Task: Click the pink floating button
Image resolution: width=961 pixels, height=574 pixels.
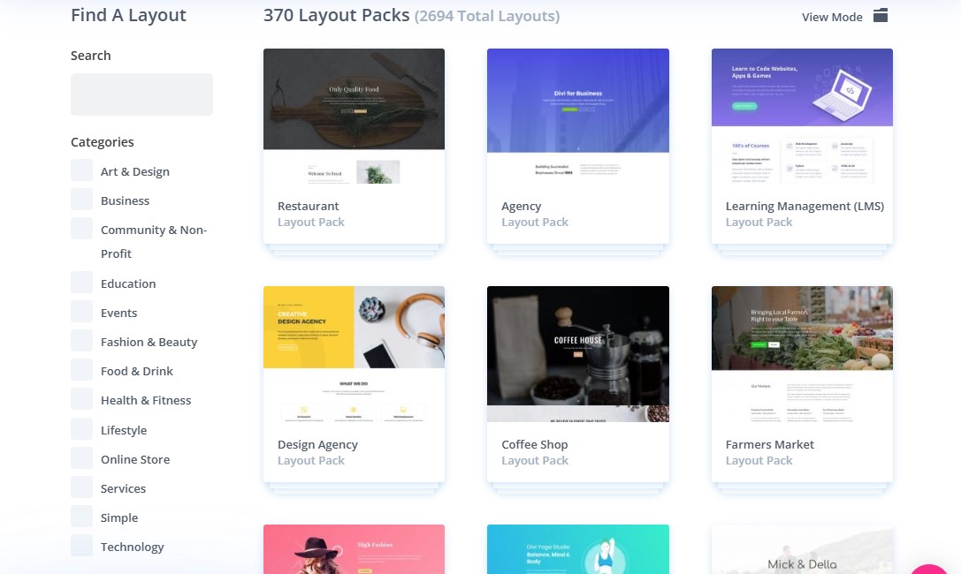Action: pos(929,570)
